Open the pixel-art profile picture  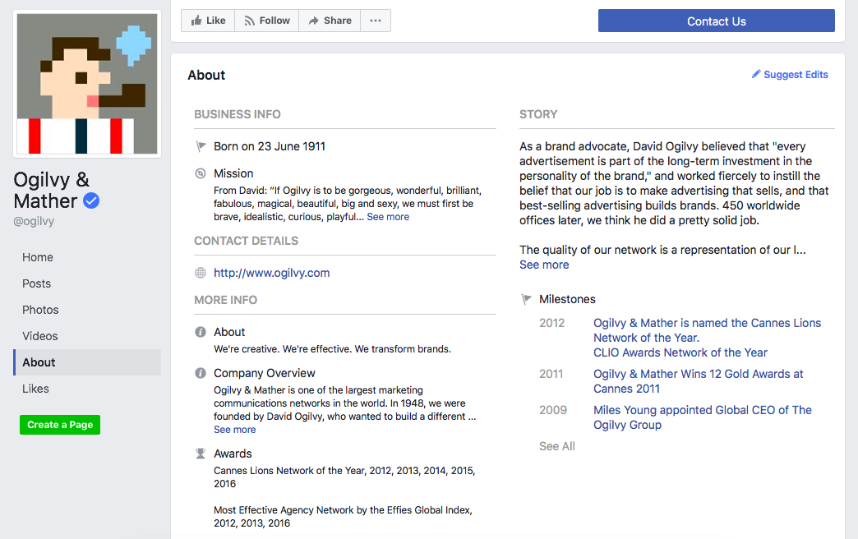[87, 84]
